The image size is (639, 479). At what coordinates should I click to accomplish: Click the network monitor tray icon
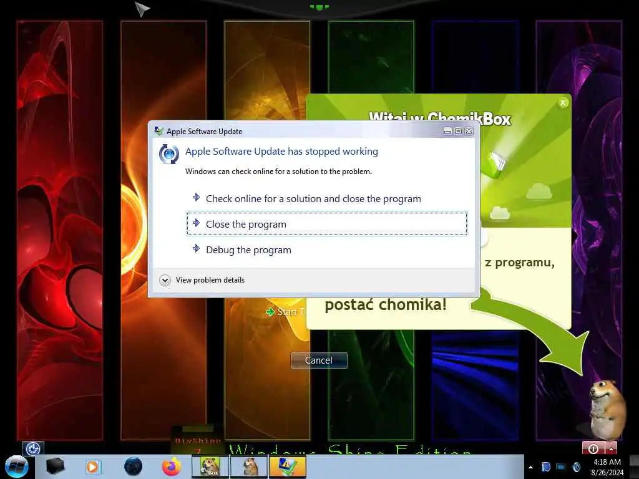pyautogui.click(x=561, y=467)
